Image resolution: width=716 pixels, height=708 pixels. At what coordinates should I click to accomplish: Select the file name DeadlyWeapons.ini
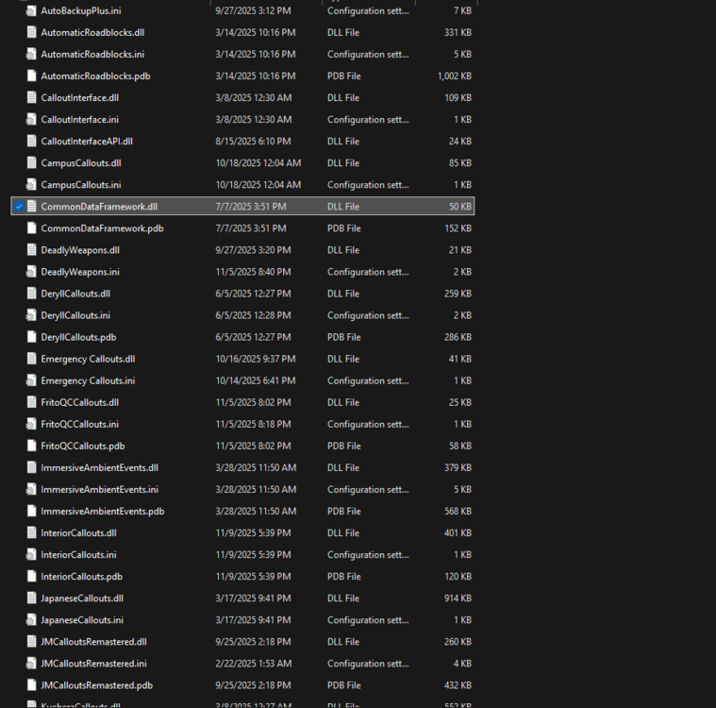pyautogui.click(x=80, y=272)
